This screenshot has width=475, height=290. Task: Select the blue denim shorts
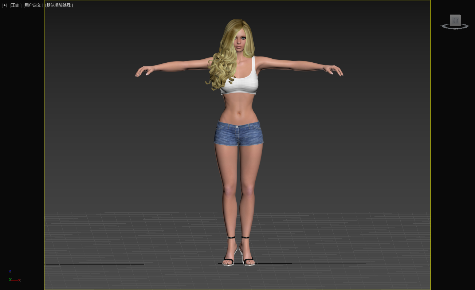239,134
